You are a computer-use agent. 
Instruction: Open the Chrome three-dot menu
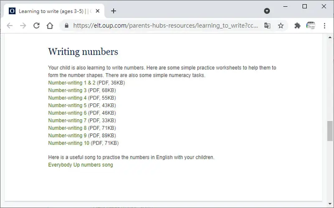pyautogui.click(x=324, y=26)
